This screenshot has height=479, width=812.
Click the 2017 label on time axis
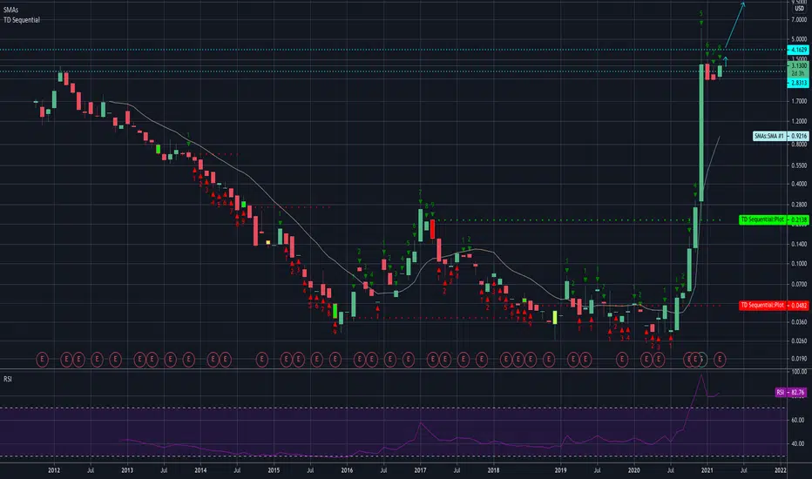(x=420, y=470)
